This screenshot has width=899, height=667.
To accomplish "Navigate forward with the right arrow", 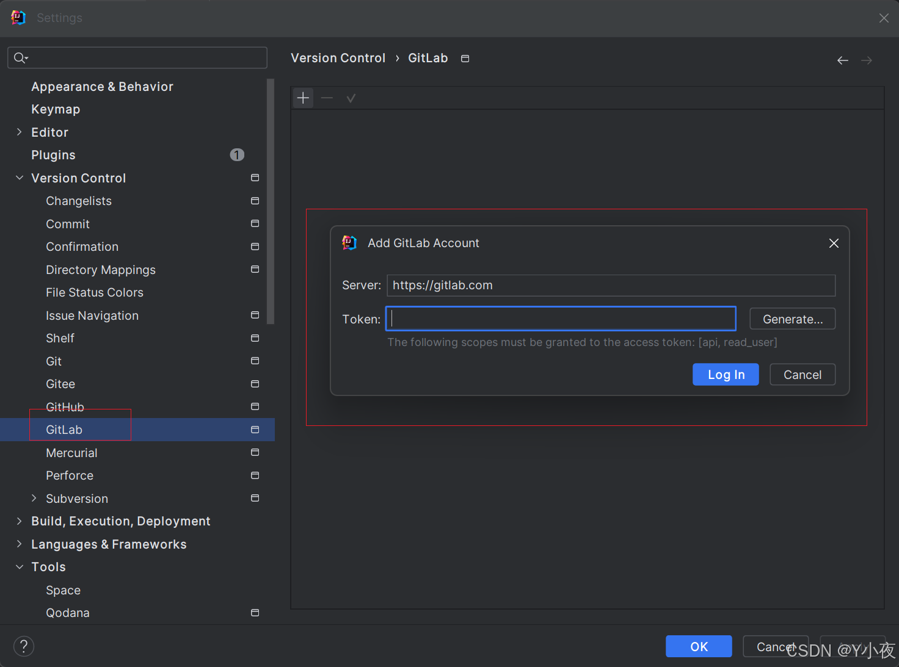I will pos(867,60).
